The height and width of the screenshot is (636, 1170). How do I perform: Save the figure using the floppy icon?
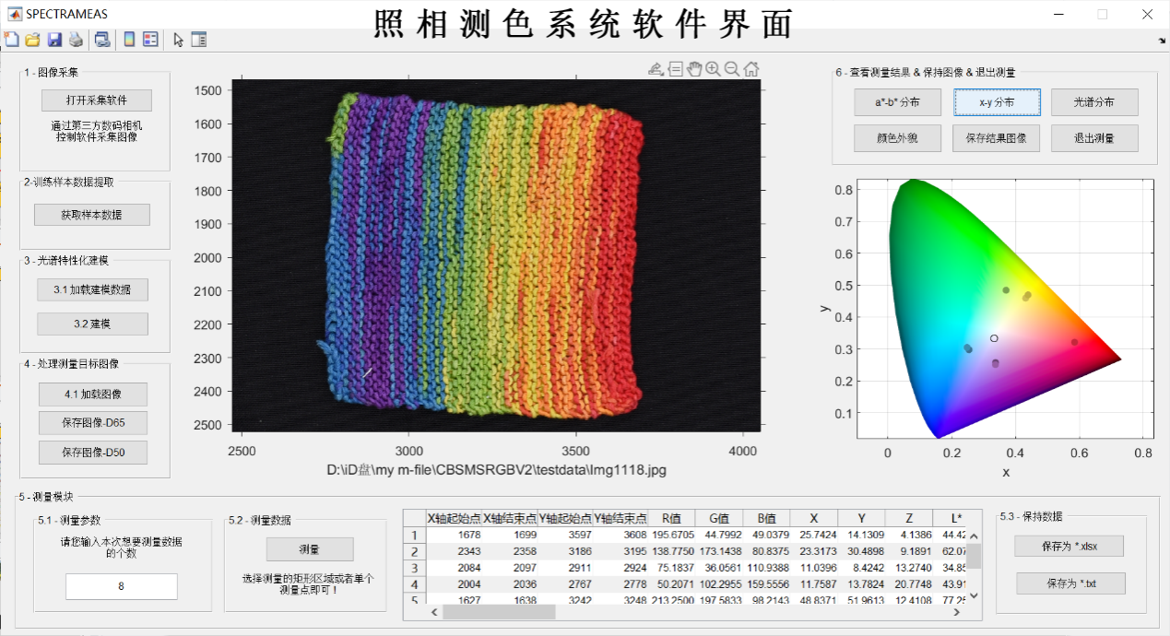(x=54, y=40)
